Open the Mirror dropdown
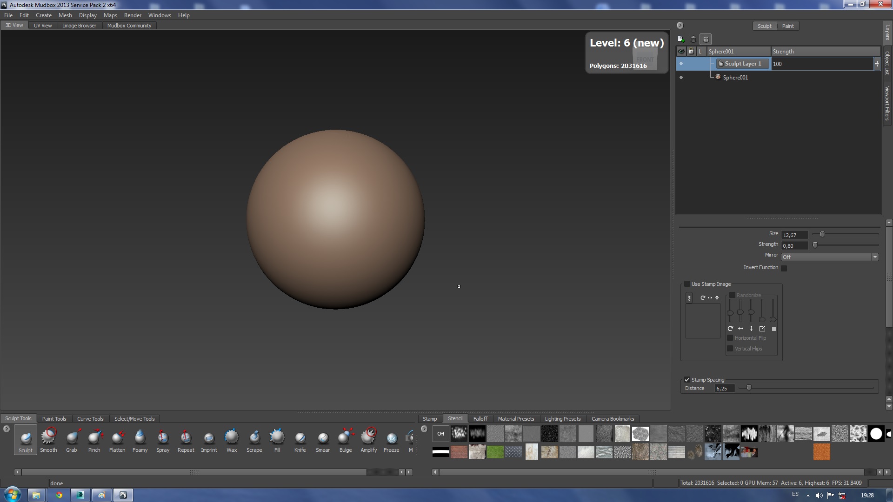Screen dimensions: 893x502 pyautogui.click(x=830, y=257)
